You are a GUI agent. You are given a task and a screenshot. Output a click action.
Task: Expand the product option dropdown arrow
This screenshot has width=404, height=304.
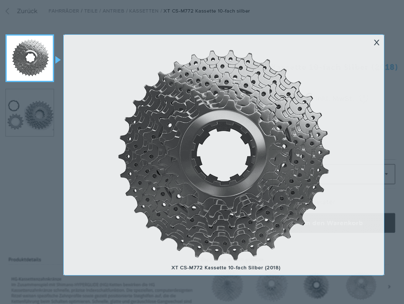pos(386,174)
